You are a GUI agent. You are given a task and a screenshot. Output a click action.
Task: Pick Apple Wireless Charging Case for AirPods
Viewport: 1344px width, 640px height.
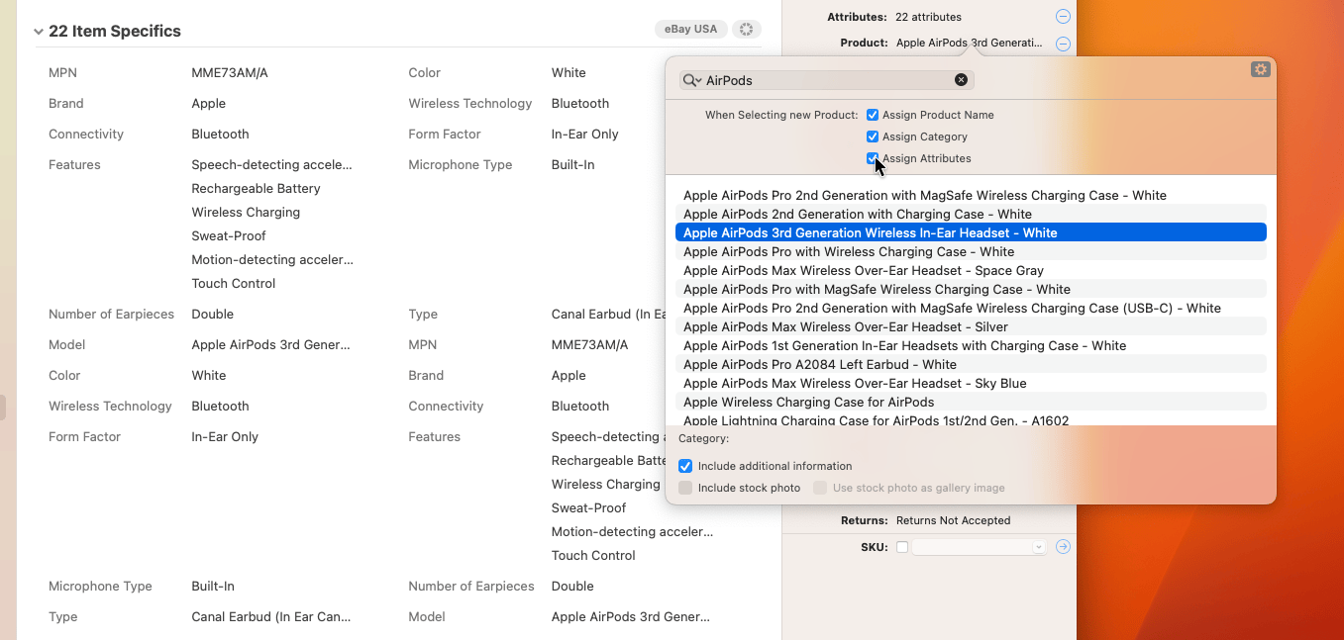(971, 402)
